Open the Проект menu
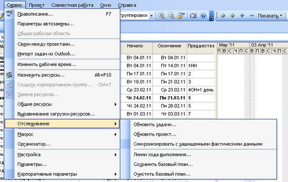The image size is (288, 182). pos(37,5)
